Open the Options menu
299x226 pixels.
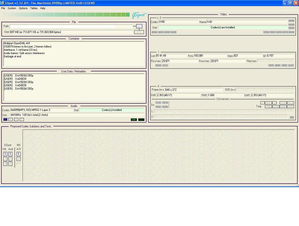(x=23, y=8)
